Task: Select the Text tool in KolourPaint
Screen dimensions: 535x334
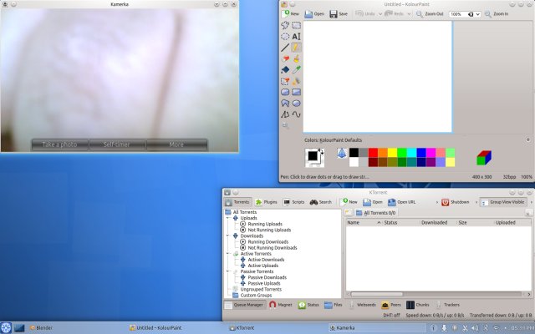Action: (297, 37)
